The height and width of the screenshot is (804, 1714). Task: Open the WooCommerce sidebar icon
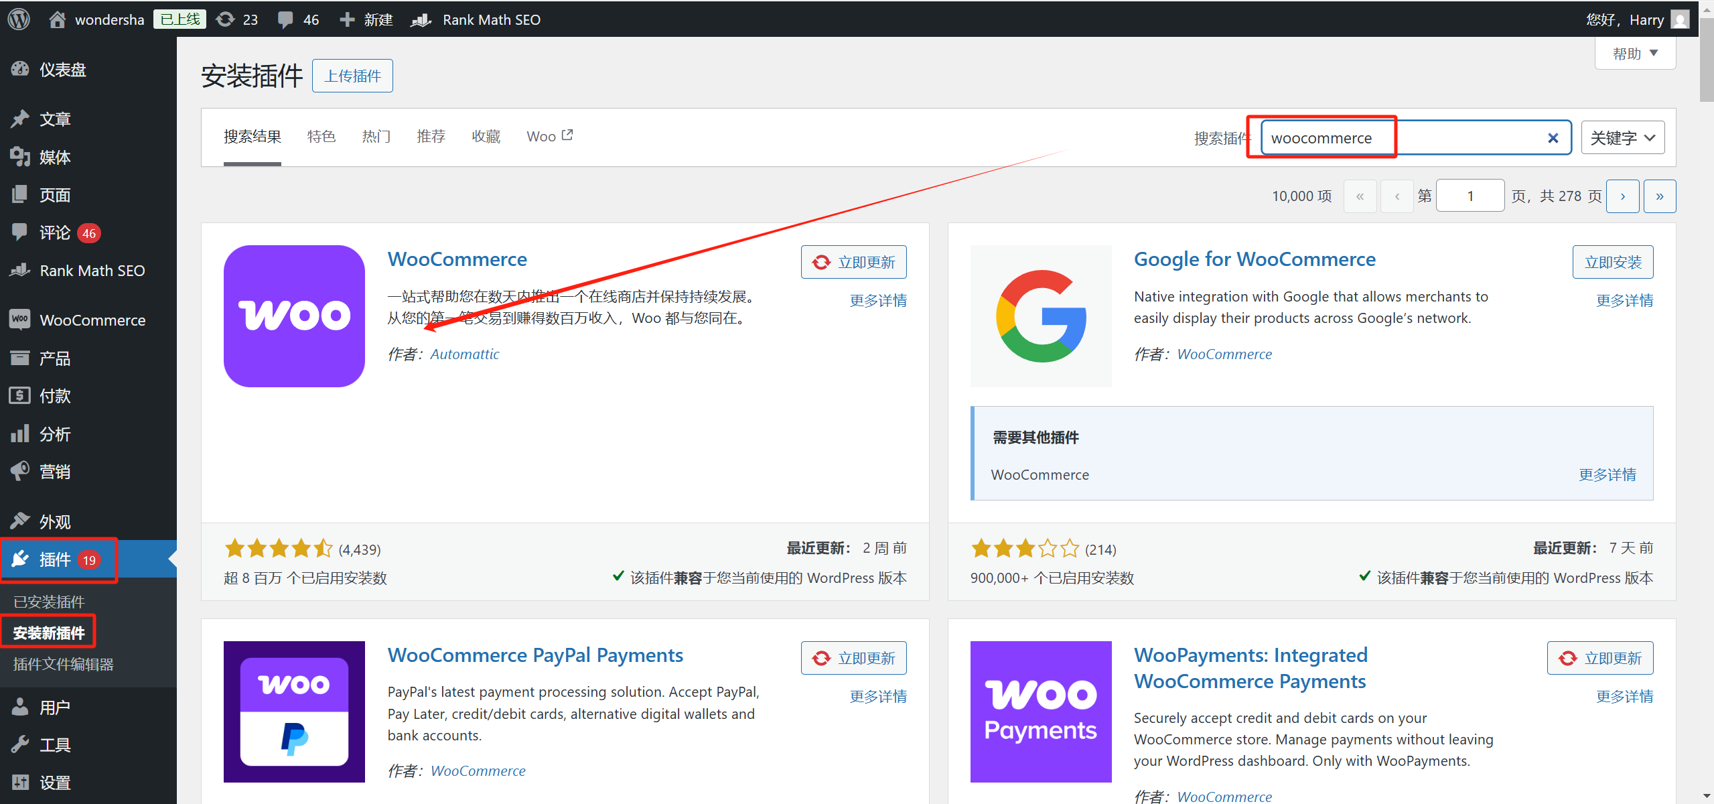coord(20,320)
